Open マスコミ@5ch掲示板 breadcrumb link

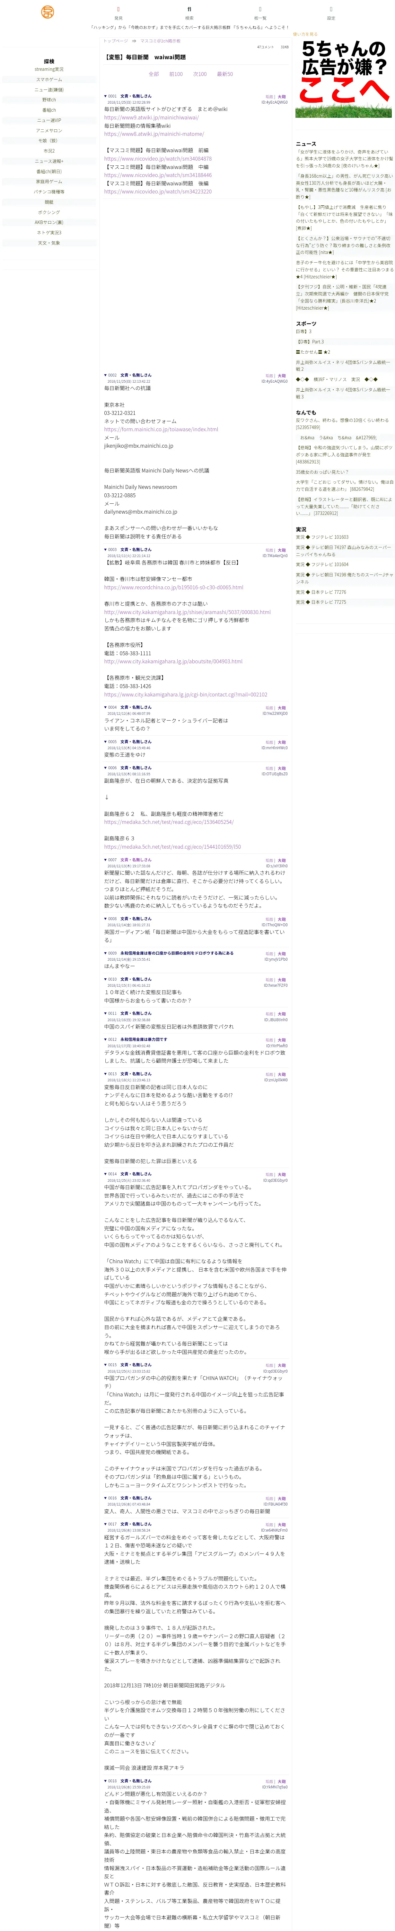(x=160, y=41)
